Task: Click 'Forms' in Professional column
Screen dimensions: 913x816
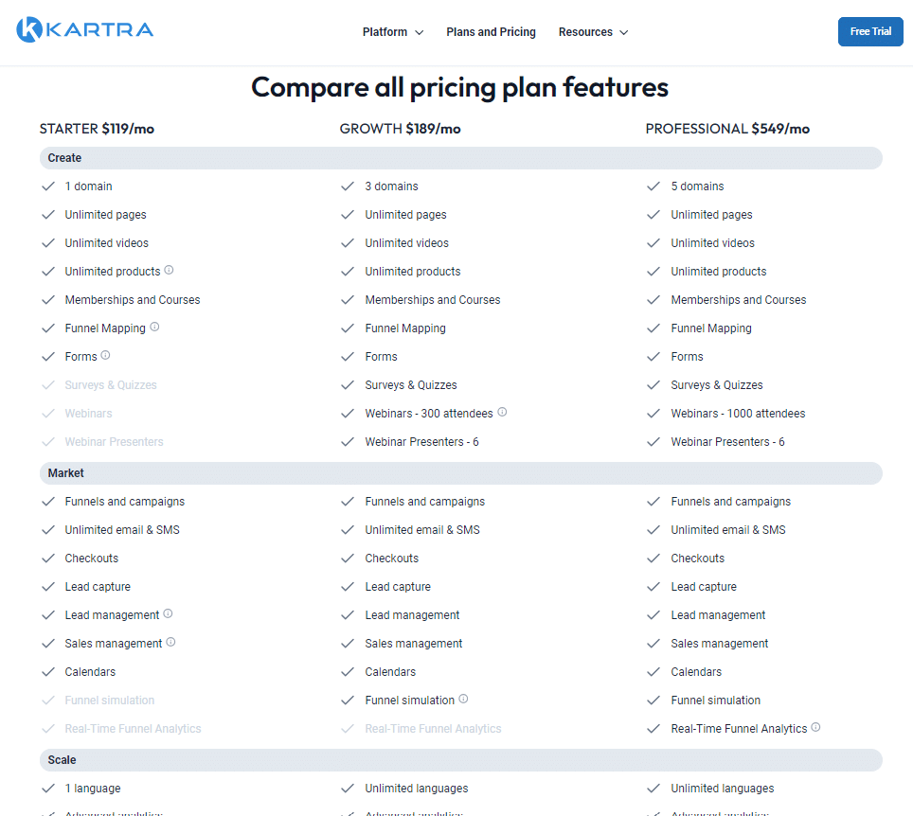Action: click(x=687, y=356)
